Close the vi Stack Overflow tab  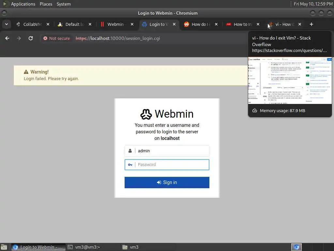[x=300, y=24]
